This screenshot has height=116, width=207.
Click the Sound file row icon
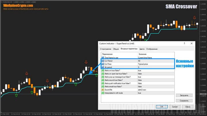[x=102, y=90]
